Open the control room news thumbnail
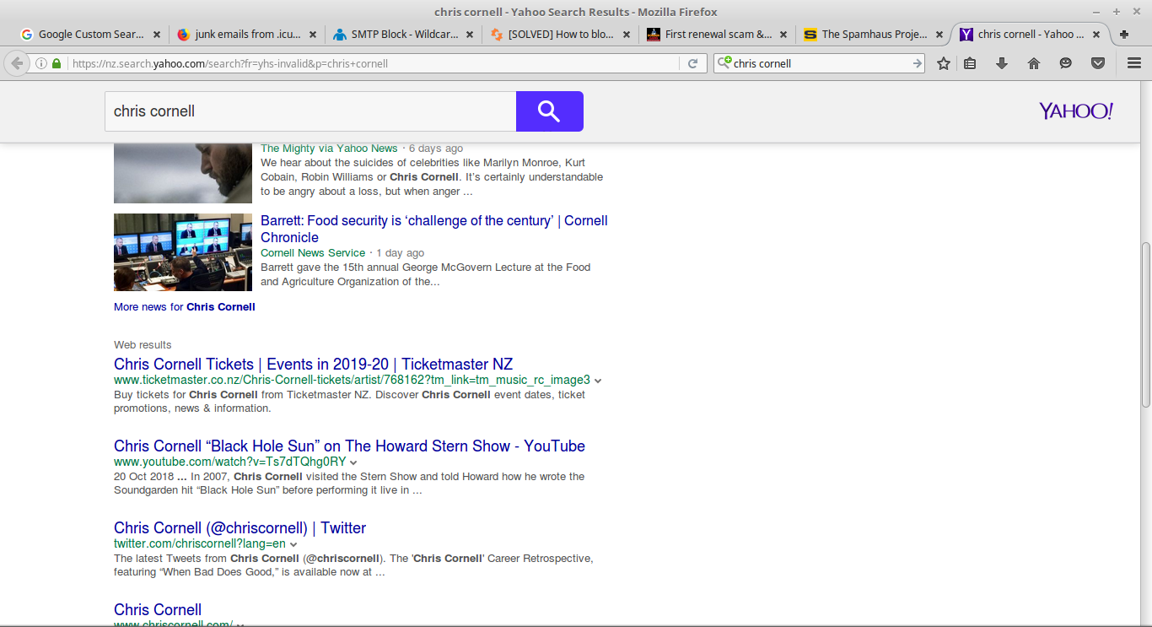Image resolution: width=1152 pixels, height=627 pixels. point(183,252)
